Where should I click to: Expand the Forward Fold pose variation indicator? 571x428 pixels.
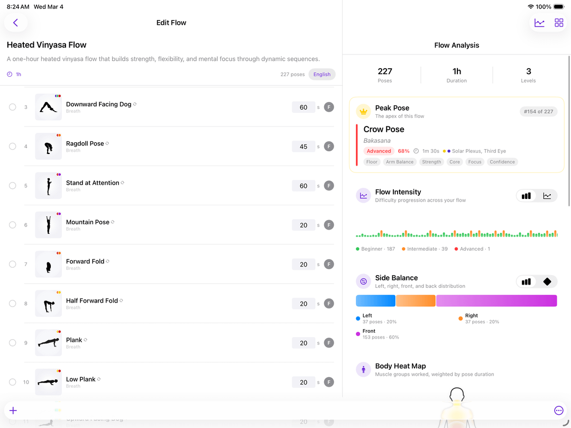coord(108,261)
